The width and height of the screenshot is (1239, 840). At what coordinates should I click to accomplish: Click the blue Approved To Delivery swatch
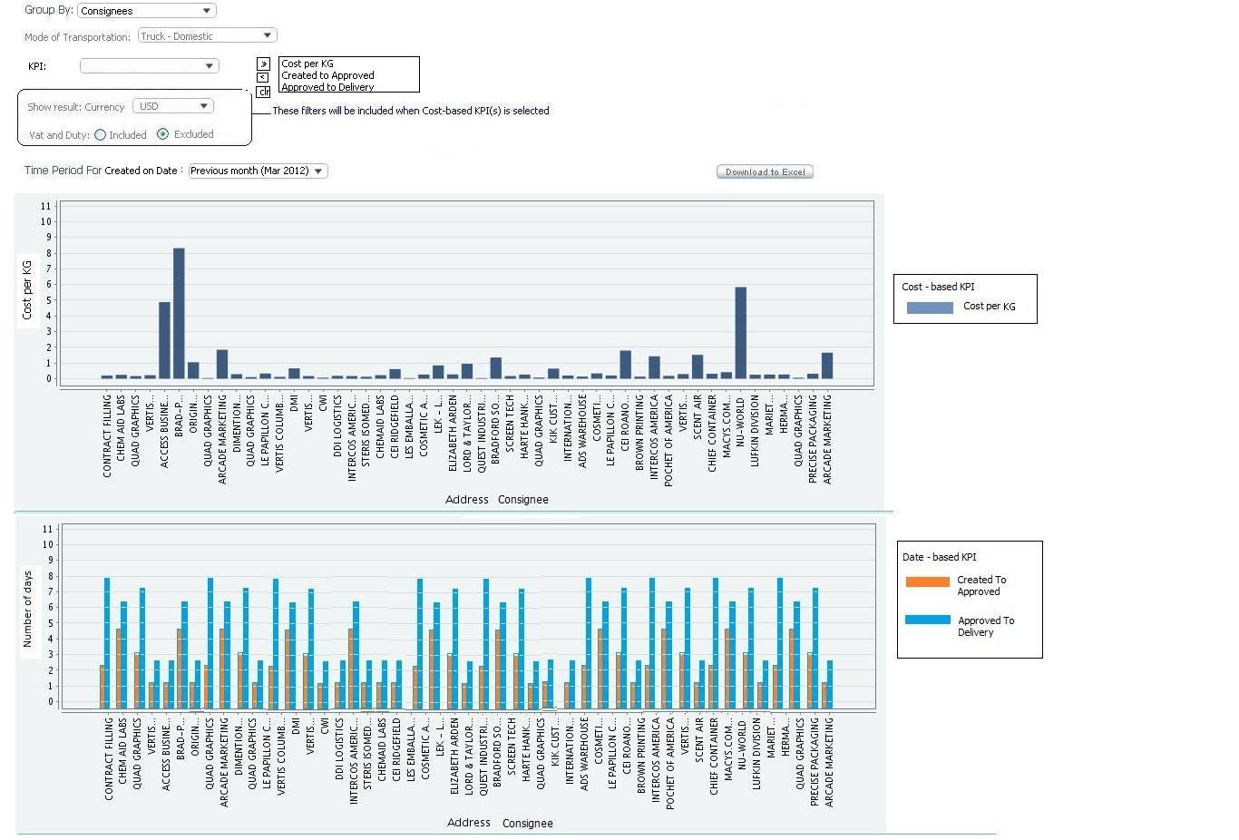tap(927, 620)
